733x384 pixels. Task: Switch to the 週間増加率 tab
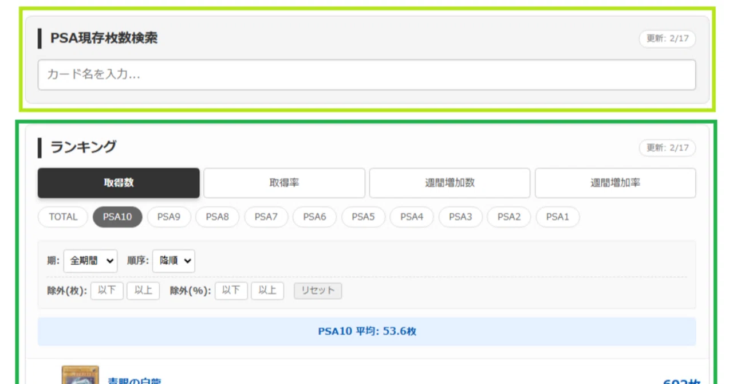coord(615,183)
